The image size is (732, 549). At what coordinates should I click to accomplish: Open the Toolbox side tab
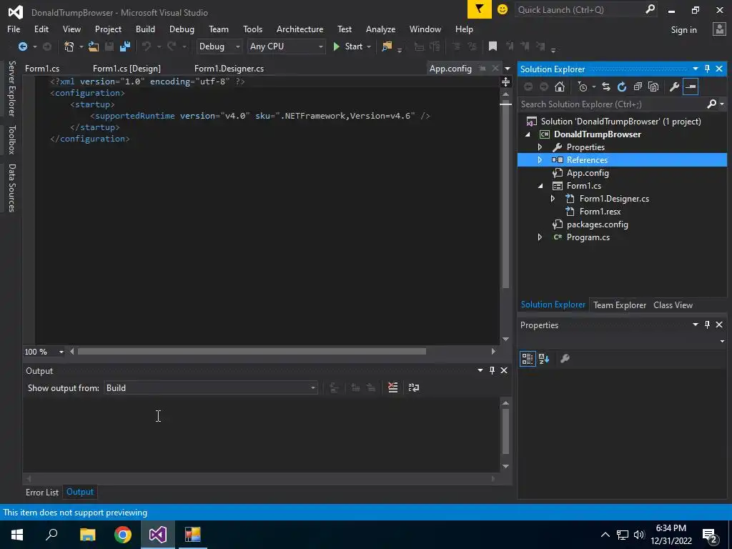click(12, 139)
